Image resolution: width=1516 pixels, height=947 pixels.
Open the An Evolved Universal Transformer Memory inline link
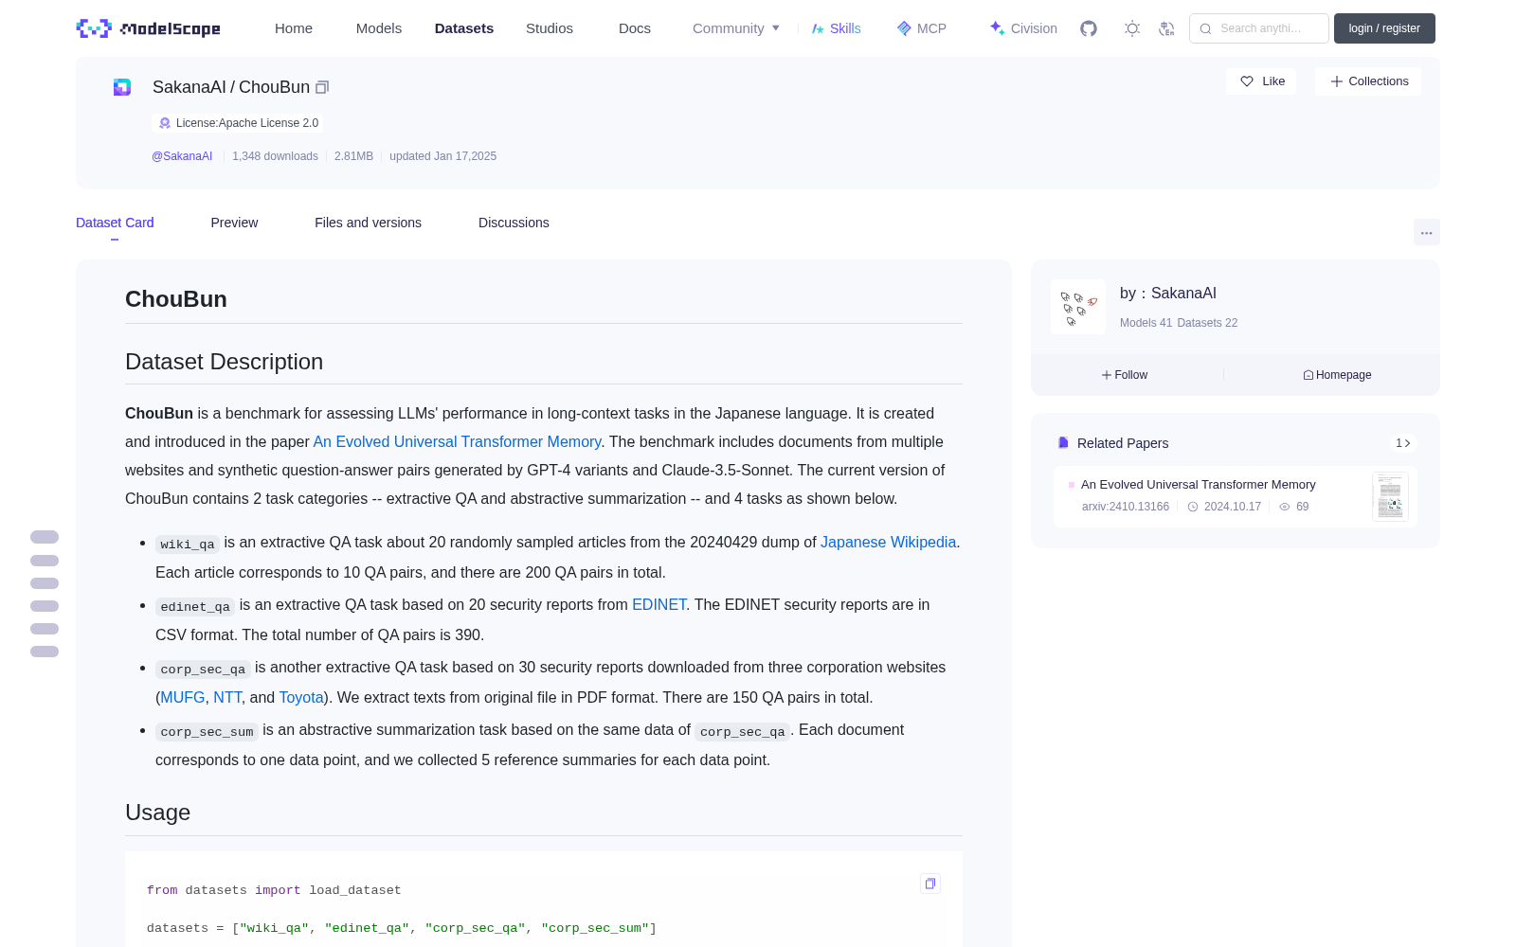pos(457,441)
